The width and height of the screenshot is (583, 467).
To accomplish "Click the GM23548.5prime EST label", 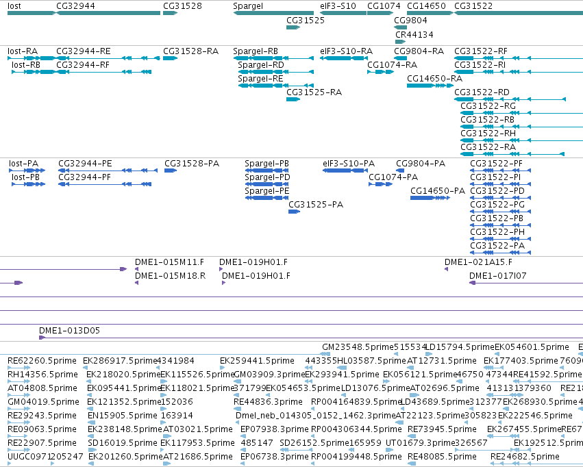I will click(x=358, y=347).
